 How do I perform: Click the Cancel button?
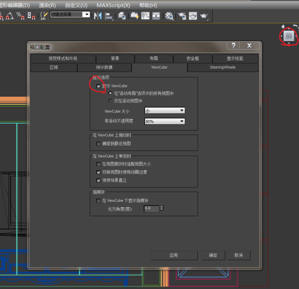coord(239,255)
